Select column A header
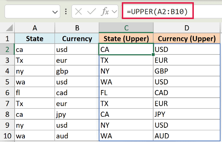This screenshot has height=142, width=222. coord(35,28)
